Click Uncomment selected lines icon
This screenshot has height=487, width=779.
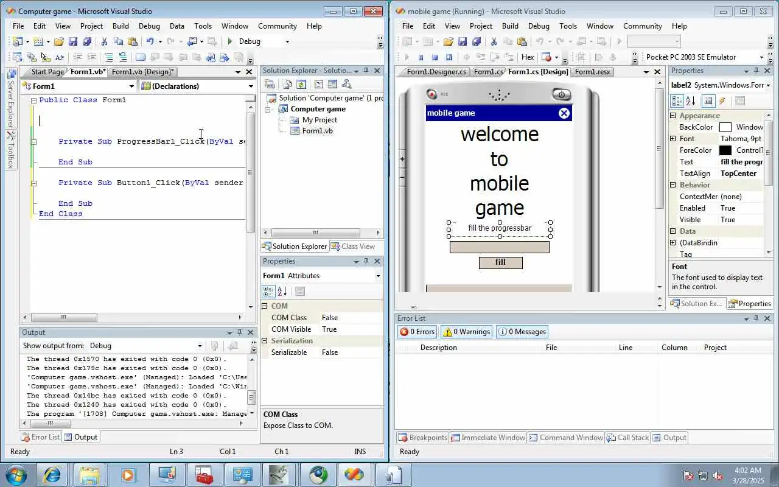123,57
